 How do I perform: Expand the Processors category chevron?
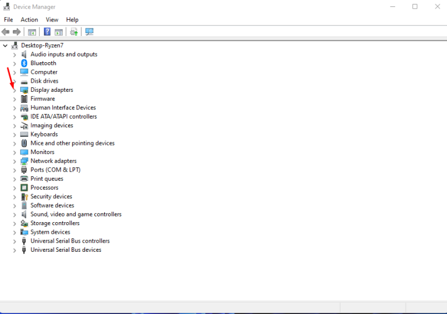pos(15,188)
